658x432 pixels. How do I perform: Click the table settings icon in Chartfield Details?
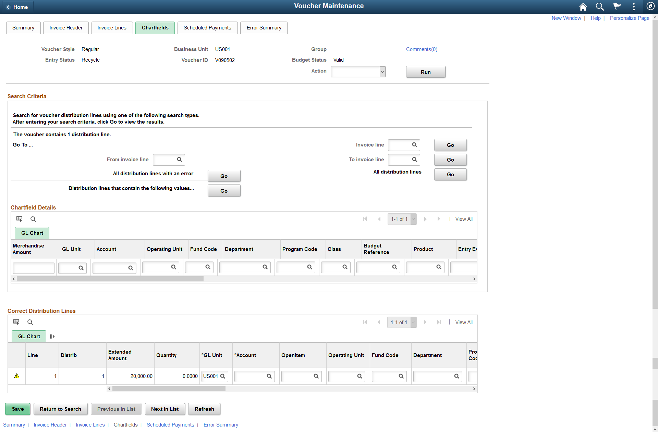[x=19, y=219]
